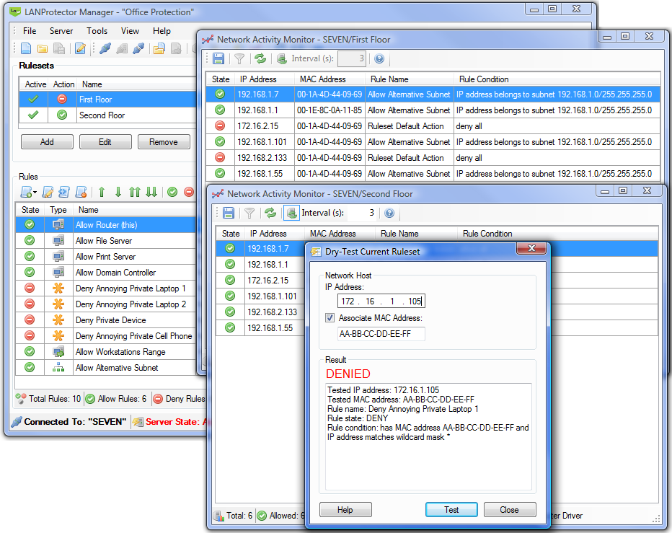Open the Server menu
Screen dimensions: 672x533
point(61,31)
